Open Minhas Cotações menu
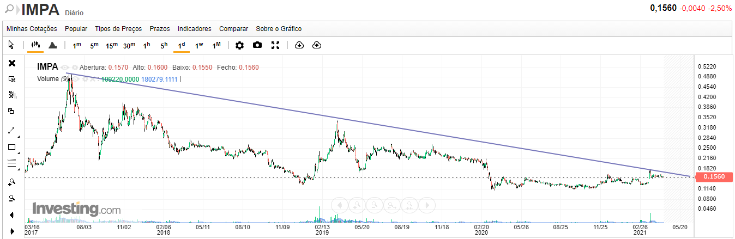This screenshot has height=239, width=735. pos(32,29)
